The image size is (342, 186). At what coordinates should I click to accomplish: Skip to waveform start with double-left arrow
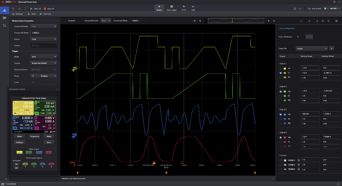pyautogui.click(x=194, y=21)
